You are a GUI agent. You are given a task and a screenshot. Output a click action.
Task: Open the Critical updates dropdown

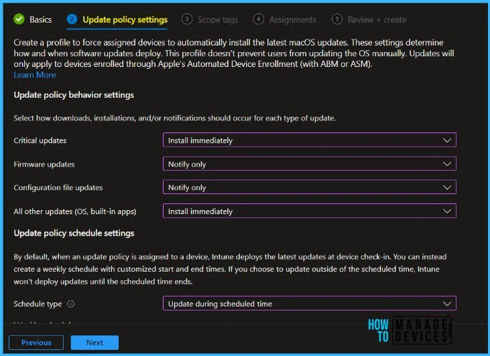coord(310,140)
